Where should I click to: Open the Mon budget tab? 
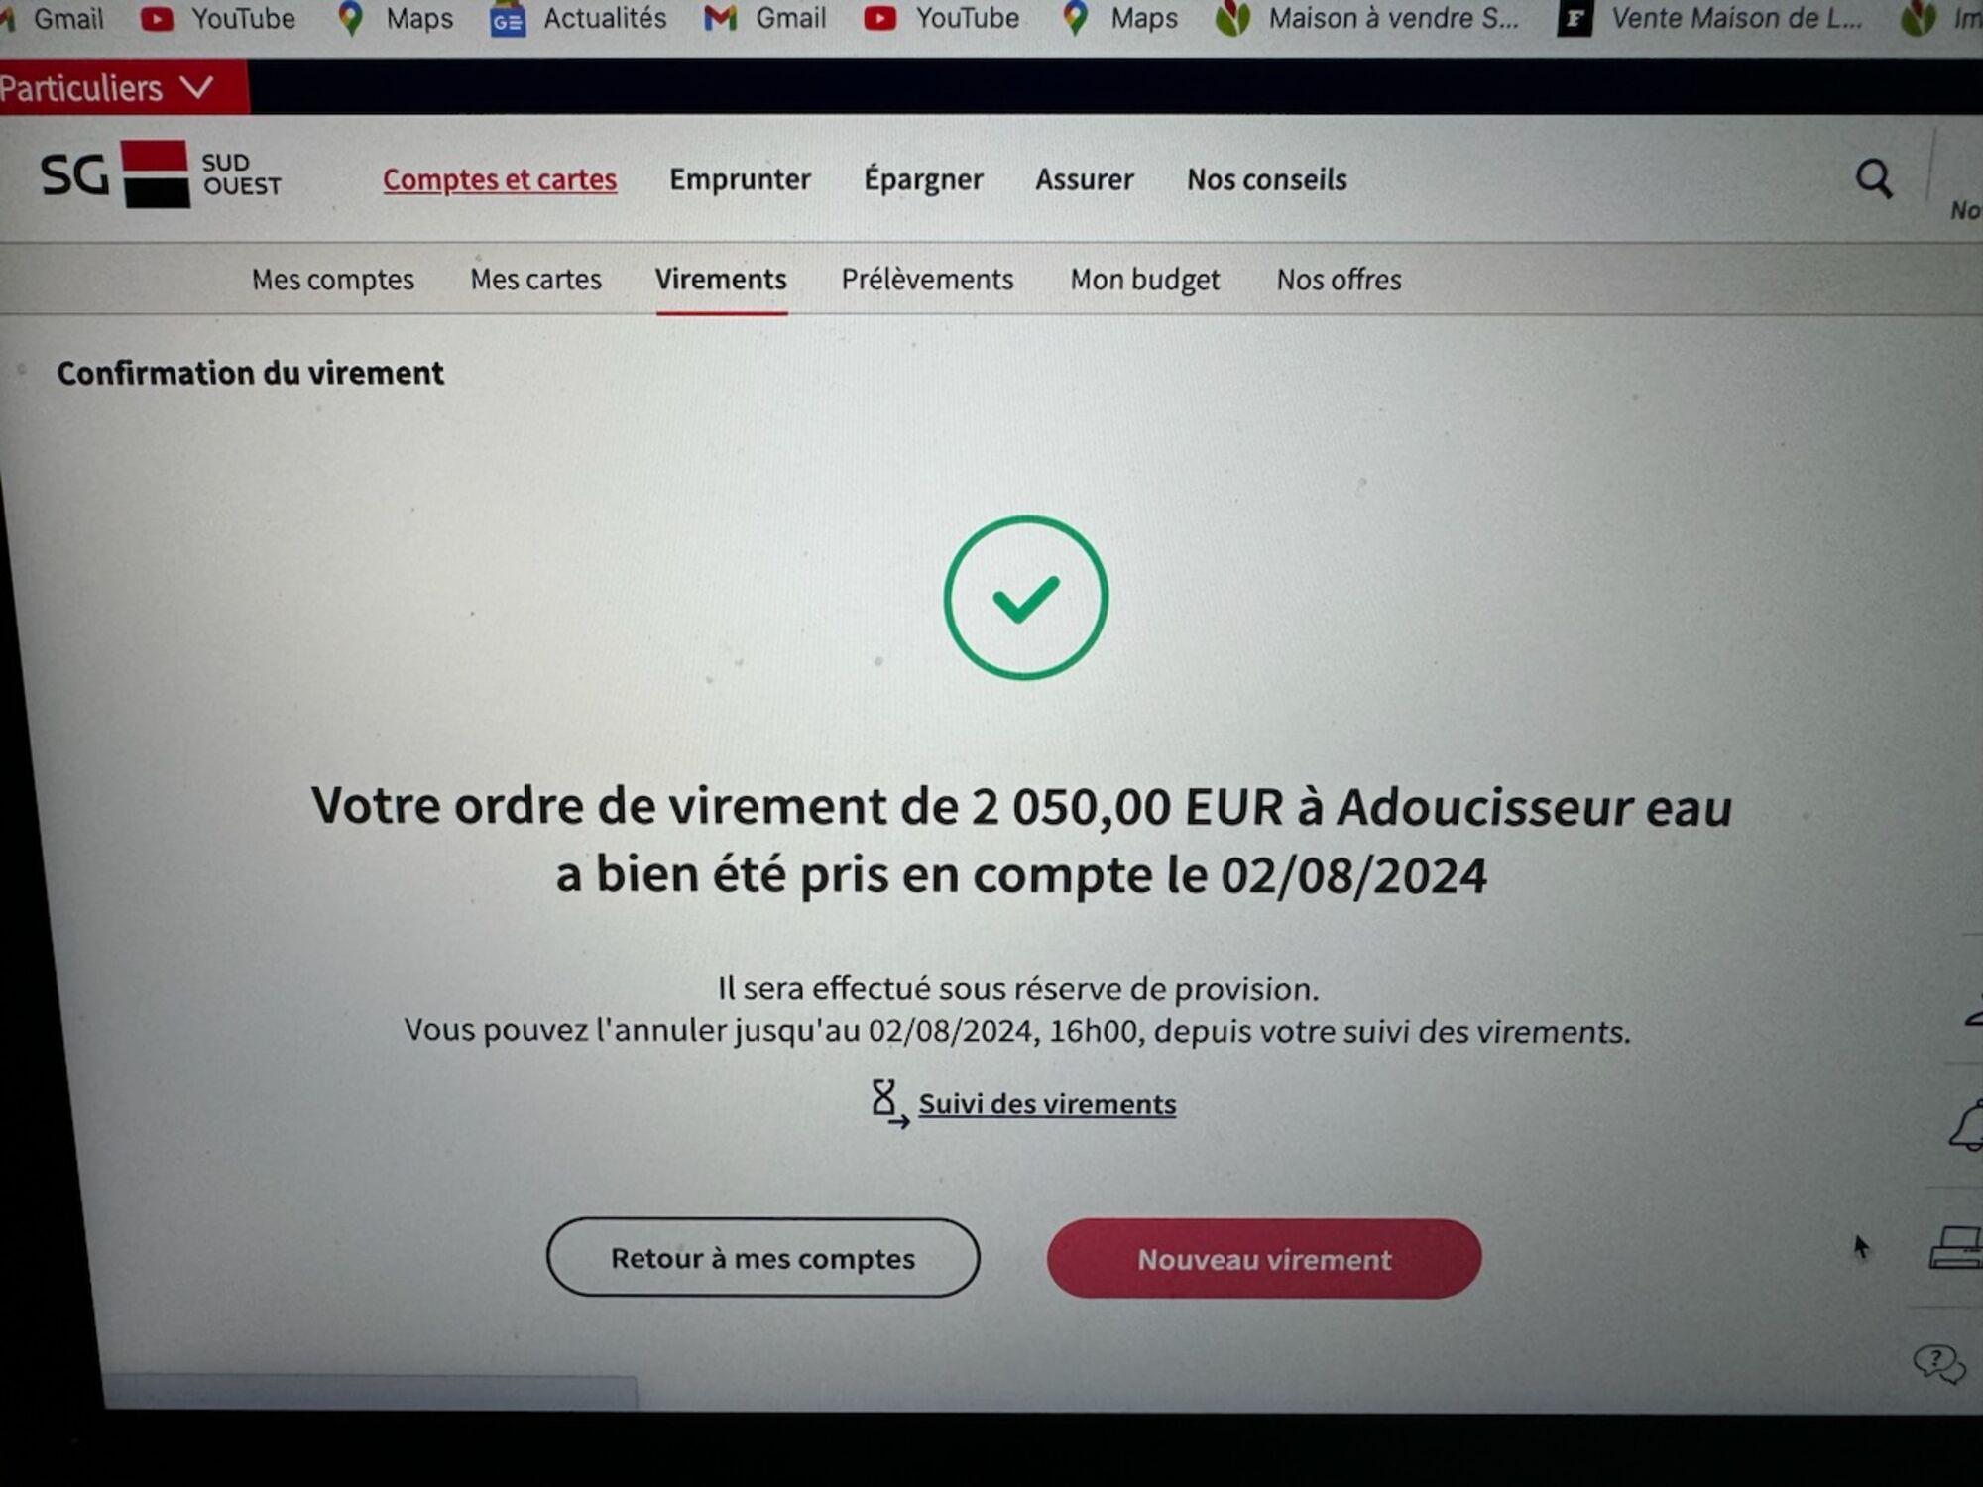(1144, 281)
